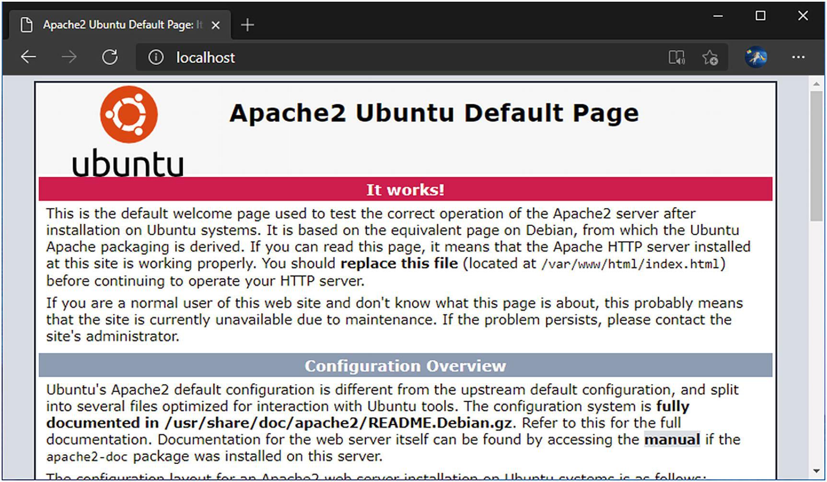Open the browser settings ellipsis menu
Viewport: 827px width, 482px height.
[x=798, y=57]
